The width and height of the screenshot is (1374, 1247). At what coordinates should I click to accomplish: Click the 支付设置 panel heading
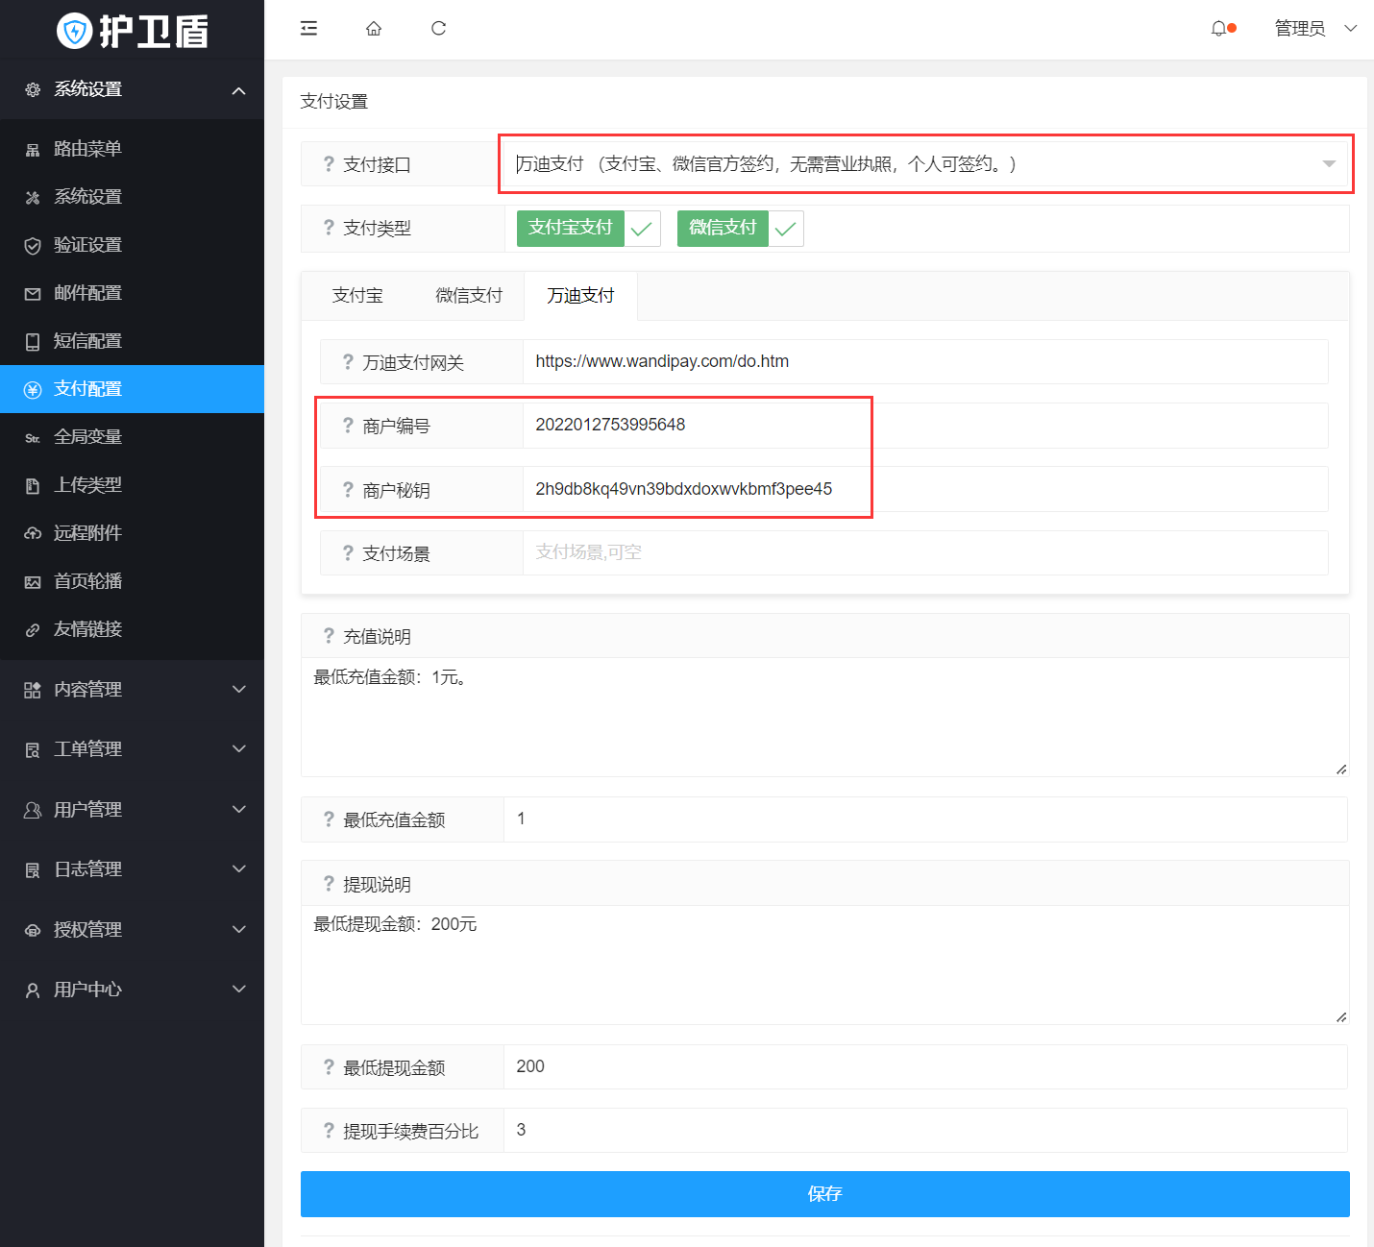[x=334, y=102]
